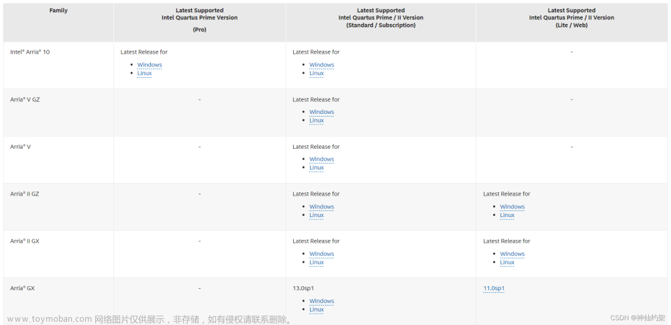Open Linux link for Arria II GX Lite
The image size is (671, 325).
click(507, 262)
